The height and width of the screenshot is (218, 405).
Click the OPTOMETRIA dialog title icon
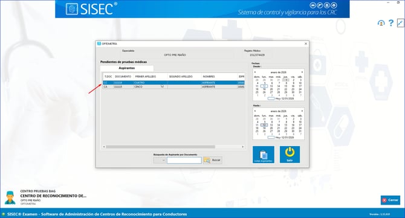click(99, 43)
